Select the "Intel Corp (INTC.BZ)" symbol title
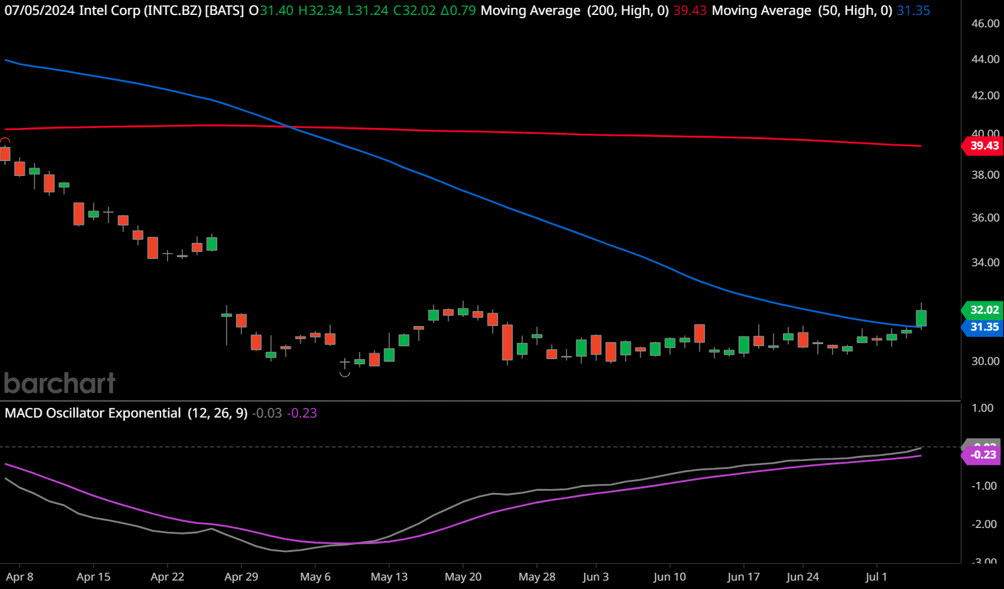 coord(140,11)
